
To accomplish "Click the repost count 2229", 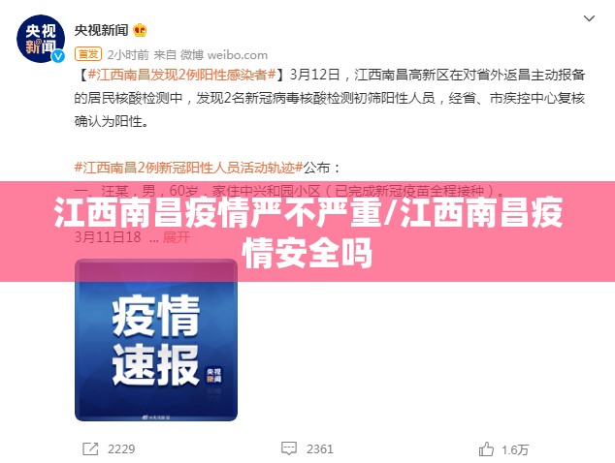I will pyautogui.click(x=121, y=448).
